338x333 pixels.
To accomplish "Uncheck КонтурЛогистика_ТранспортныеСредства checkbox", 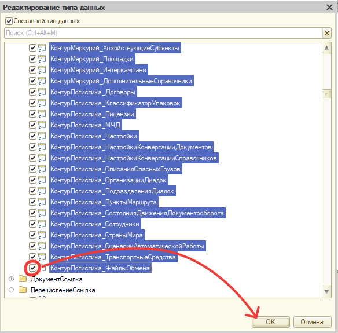I will click(x=32, y=257).
